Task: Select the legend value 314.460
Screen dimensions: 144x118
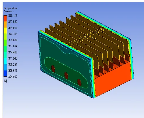Action: pyautogui.click(x=13, y=52)
